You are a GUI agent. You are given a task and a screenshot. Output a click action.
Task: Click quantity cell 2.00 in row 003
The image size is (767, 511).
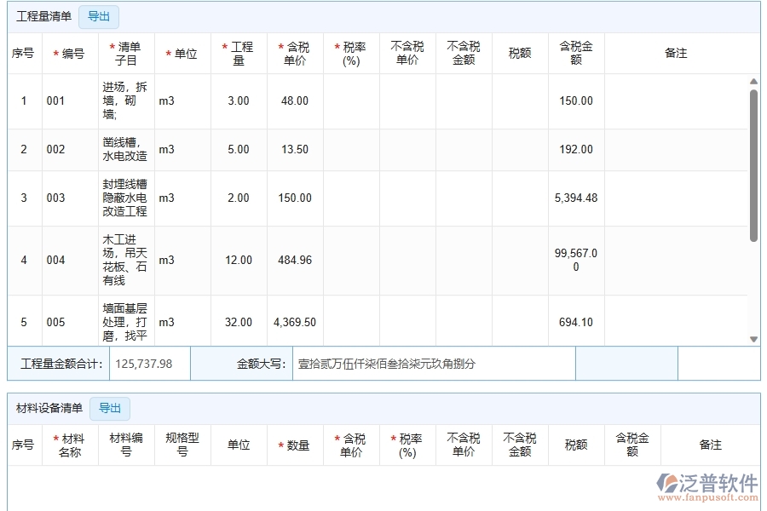pyautogui.click(x=239, y=198)
